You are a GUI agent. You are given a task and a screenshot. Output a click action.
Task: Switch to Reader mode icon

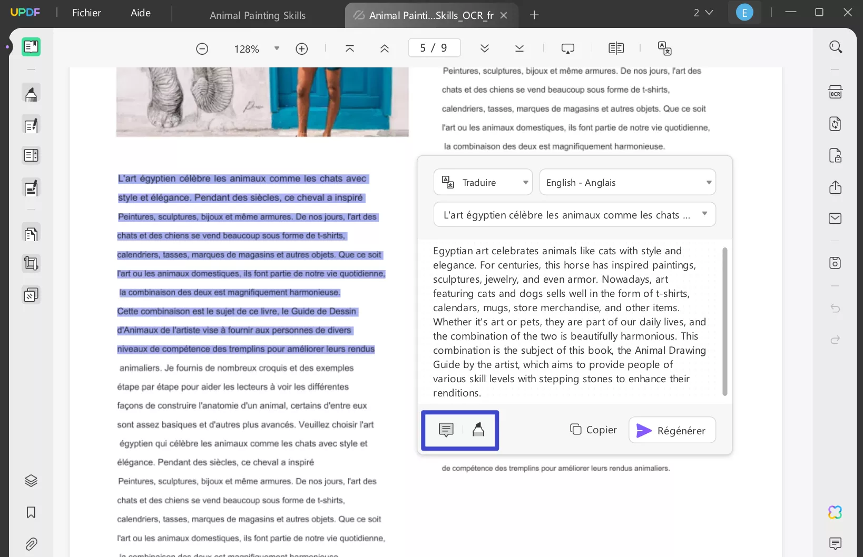pos(31,46)
